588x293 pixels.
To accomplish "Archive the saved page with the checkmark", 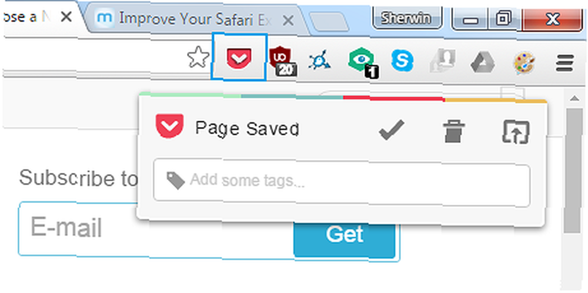I will tap(392, 130).
